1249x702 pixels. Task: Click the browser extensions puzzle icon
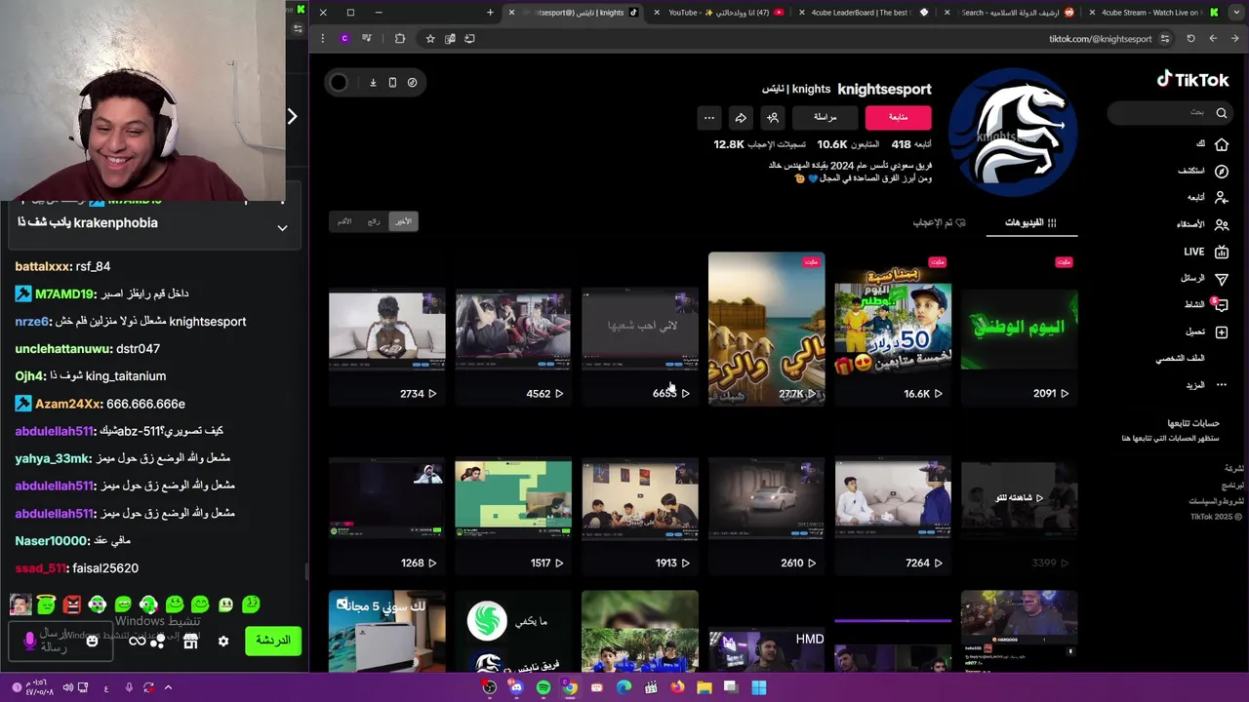[400, 39]
